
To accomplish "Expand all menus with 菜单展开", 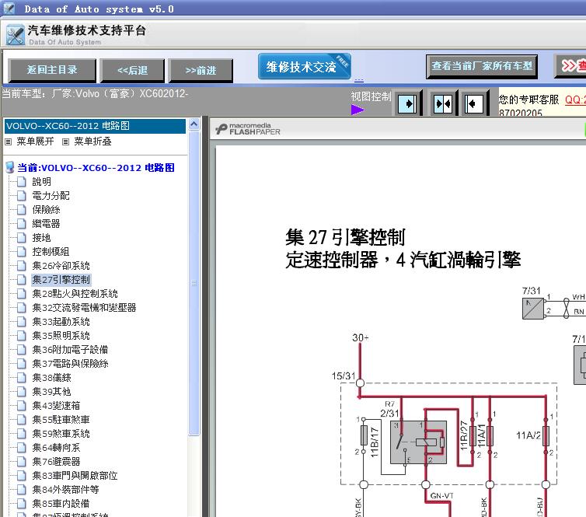I will click(35, 141).
